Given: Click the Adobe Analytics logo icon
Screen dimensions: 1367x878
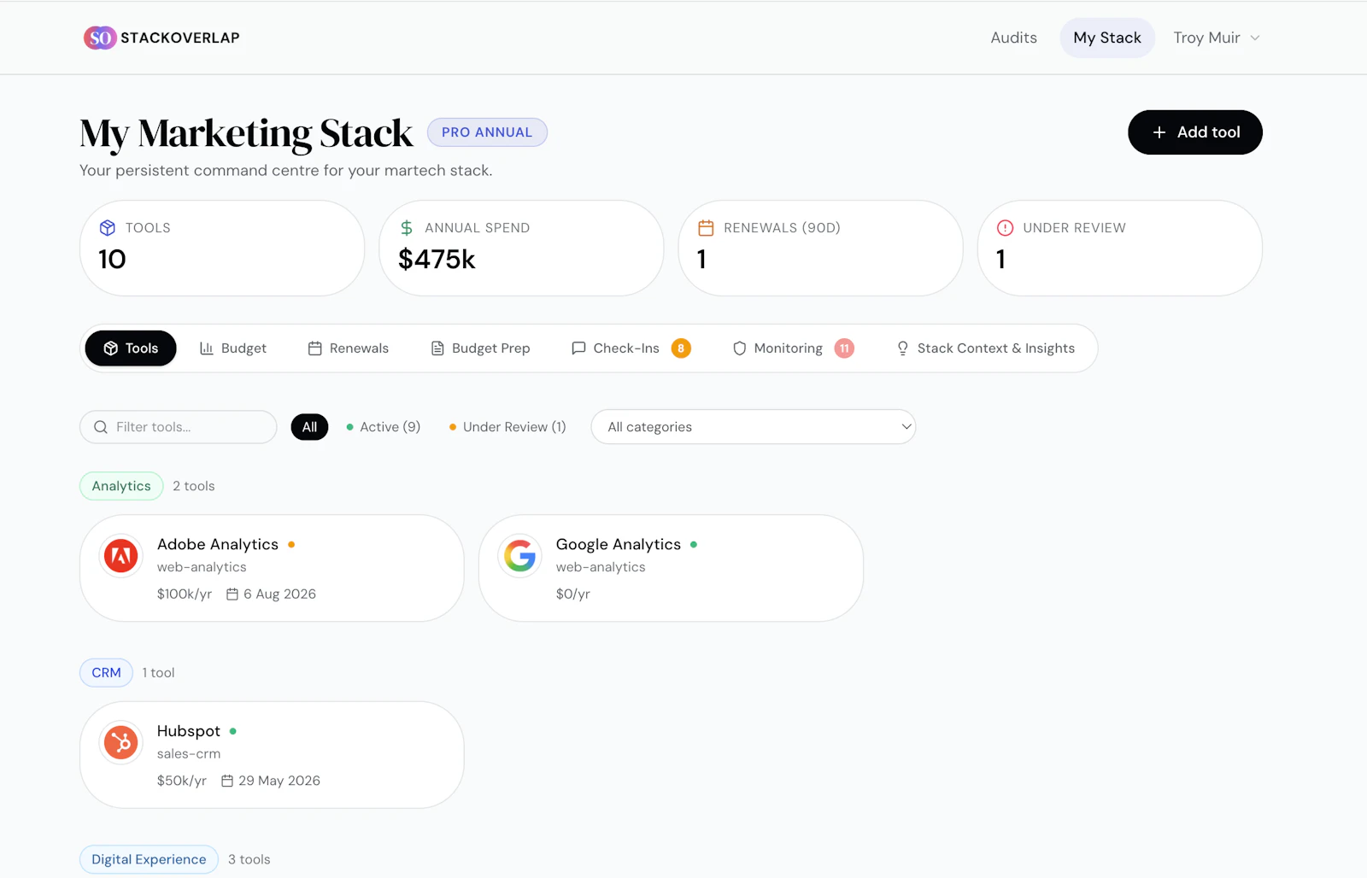Looking at the screenshot, I should point(121,556).
